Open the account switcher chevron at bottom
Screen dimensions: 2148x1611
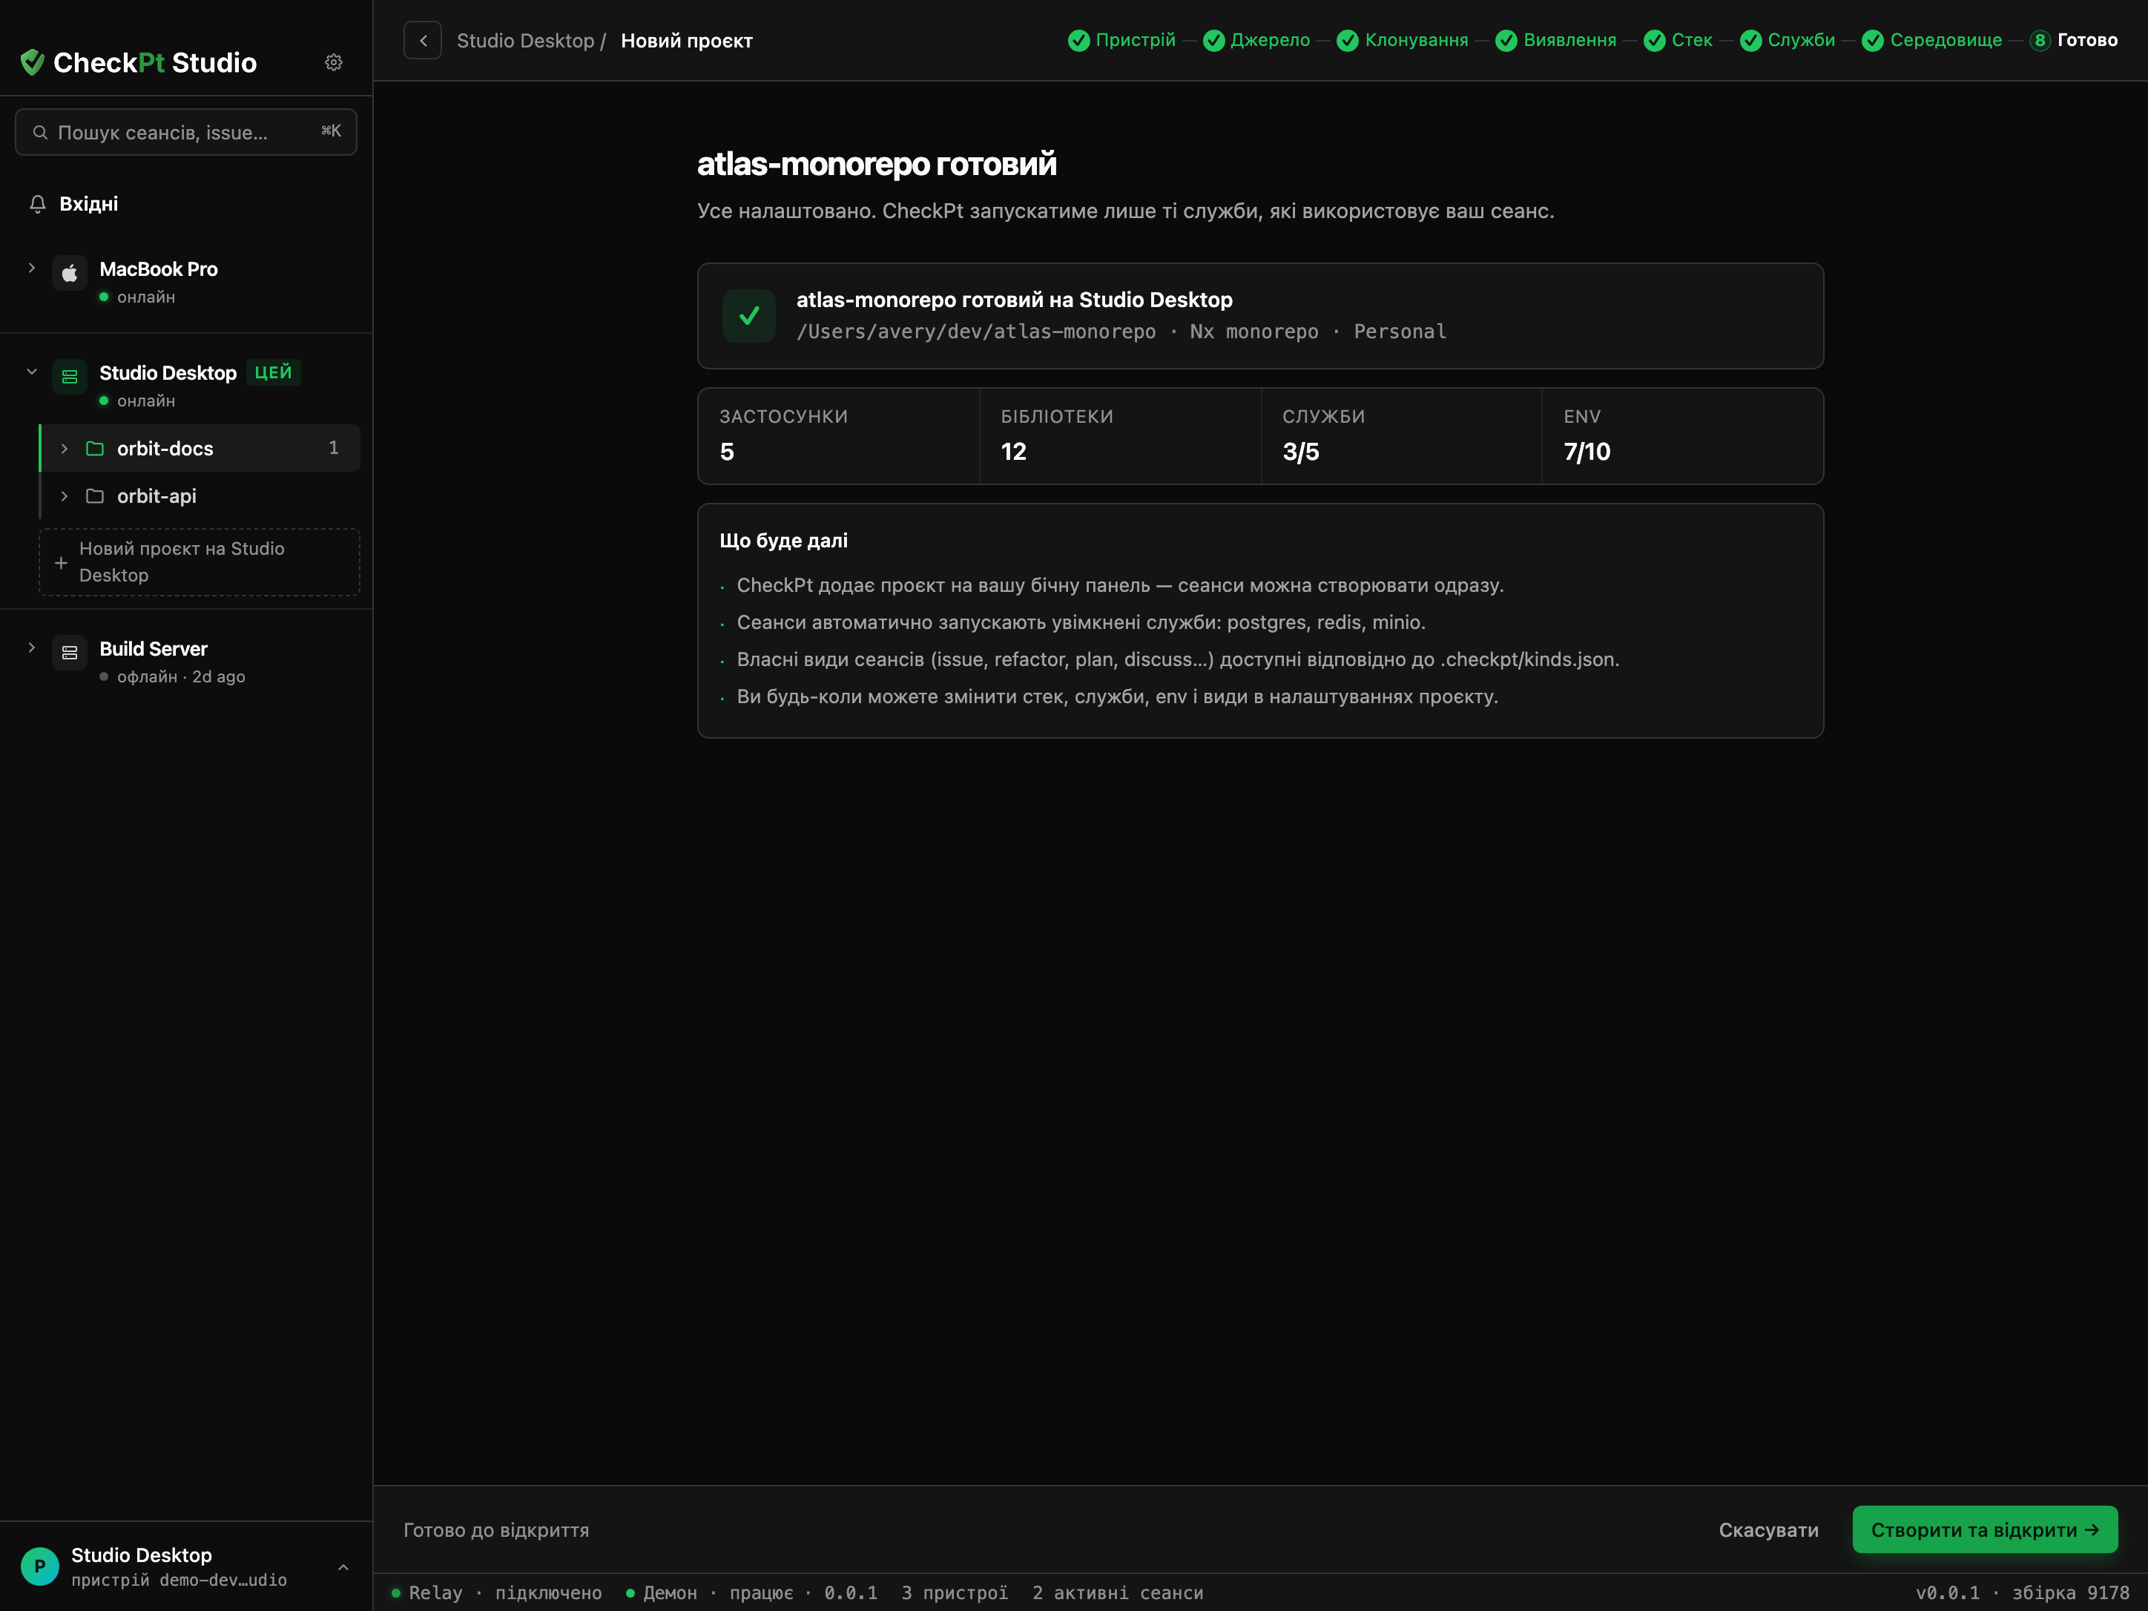(x=343, y=1567)
